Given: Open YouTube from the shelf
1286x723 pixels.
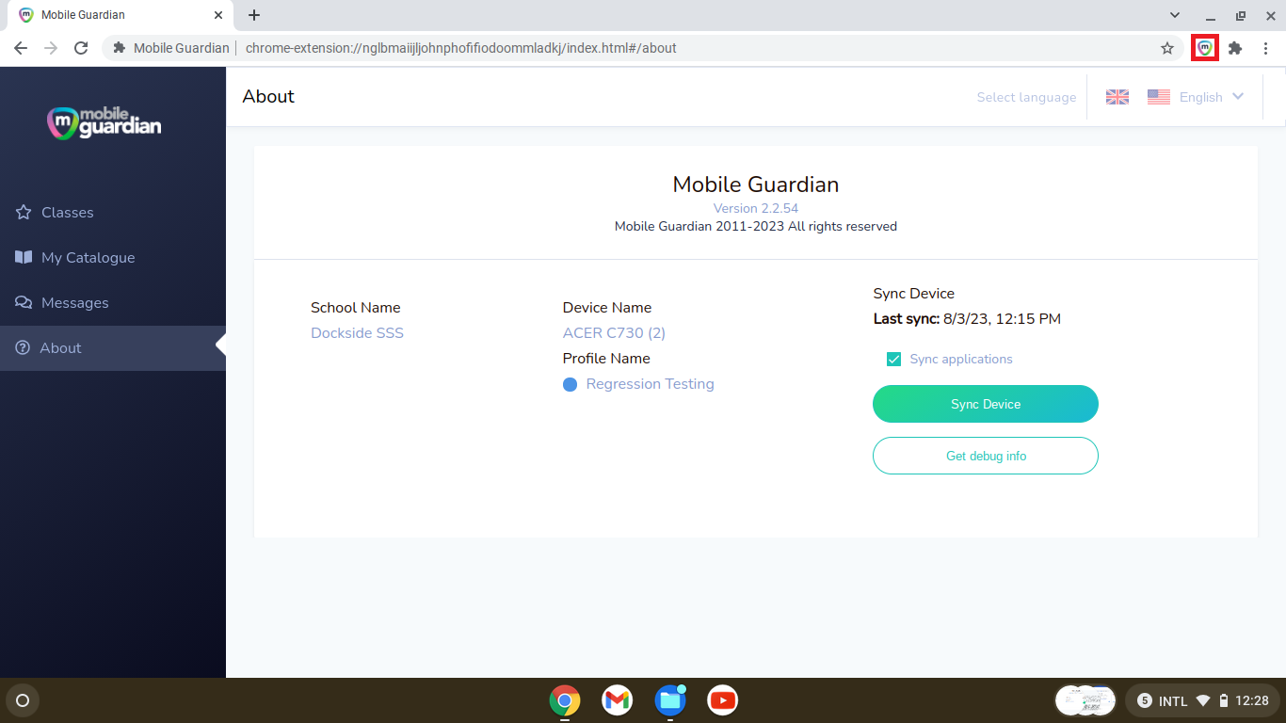Looking at the screenshot, I should 723,700.
